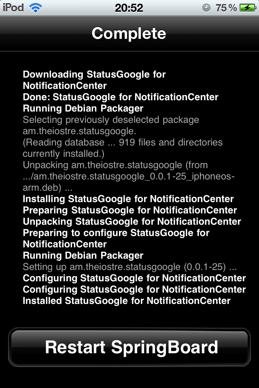The width and height of the screenshot is (259, 388).
Task: Tap the iphoneos-arm.deb filename text
Action: click(x=129, y=182)
